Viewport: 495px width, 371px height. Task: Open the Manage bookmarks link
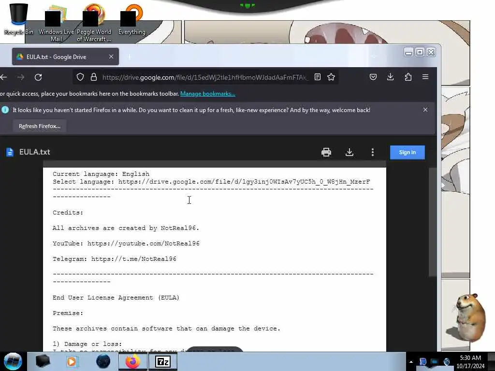(x=208, y=94)
